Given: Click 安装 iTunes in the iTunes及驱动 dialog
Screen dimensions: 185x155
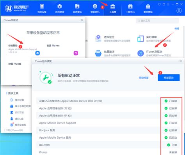Looking at the screenshot, I should (53, 45).
